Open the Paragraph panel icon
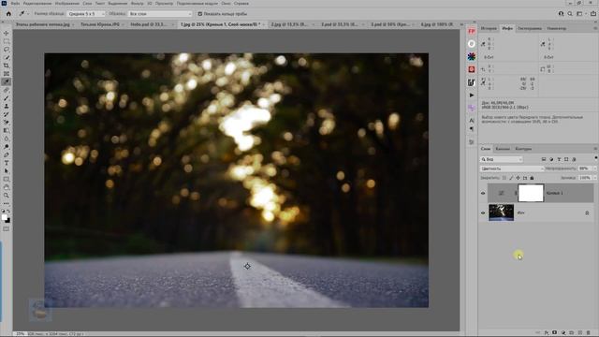The width and height of the screenshot is (599, 337). (x=472, y=129)
